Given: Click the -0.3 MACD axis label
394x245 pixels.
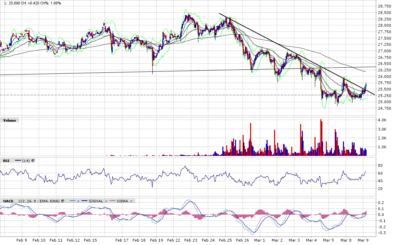Looking at the screenshot, I should tap(382, 233).
